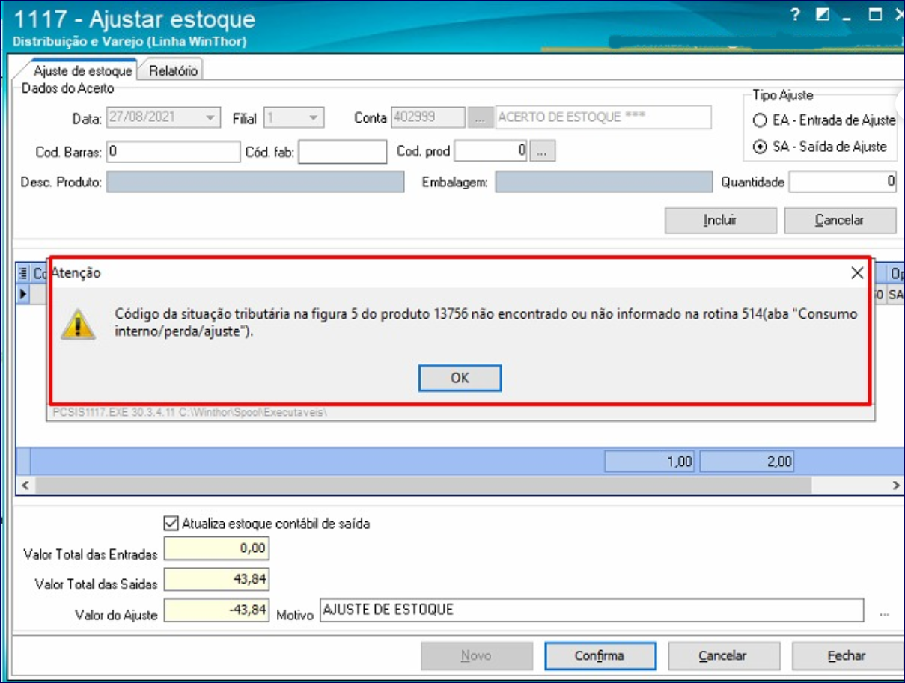Click the ACERTO DE ESTOQUE account description field
This screenshot has width=905, height=683.
[x=603, y=117]
